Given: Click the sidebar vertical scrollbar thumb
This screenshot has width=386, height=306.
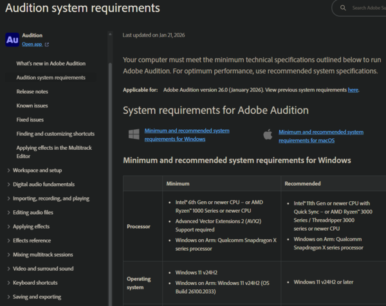Looking at the screenshot, I should pos(110,184).
